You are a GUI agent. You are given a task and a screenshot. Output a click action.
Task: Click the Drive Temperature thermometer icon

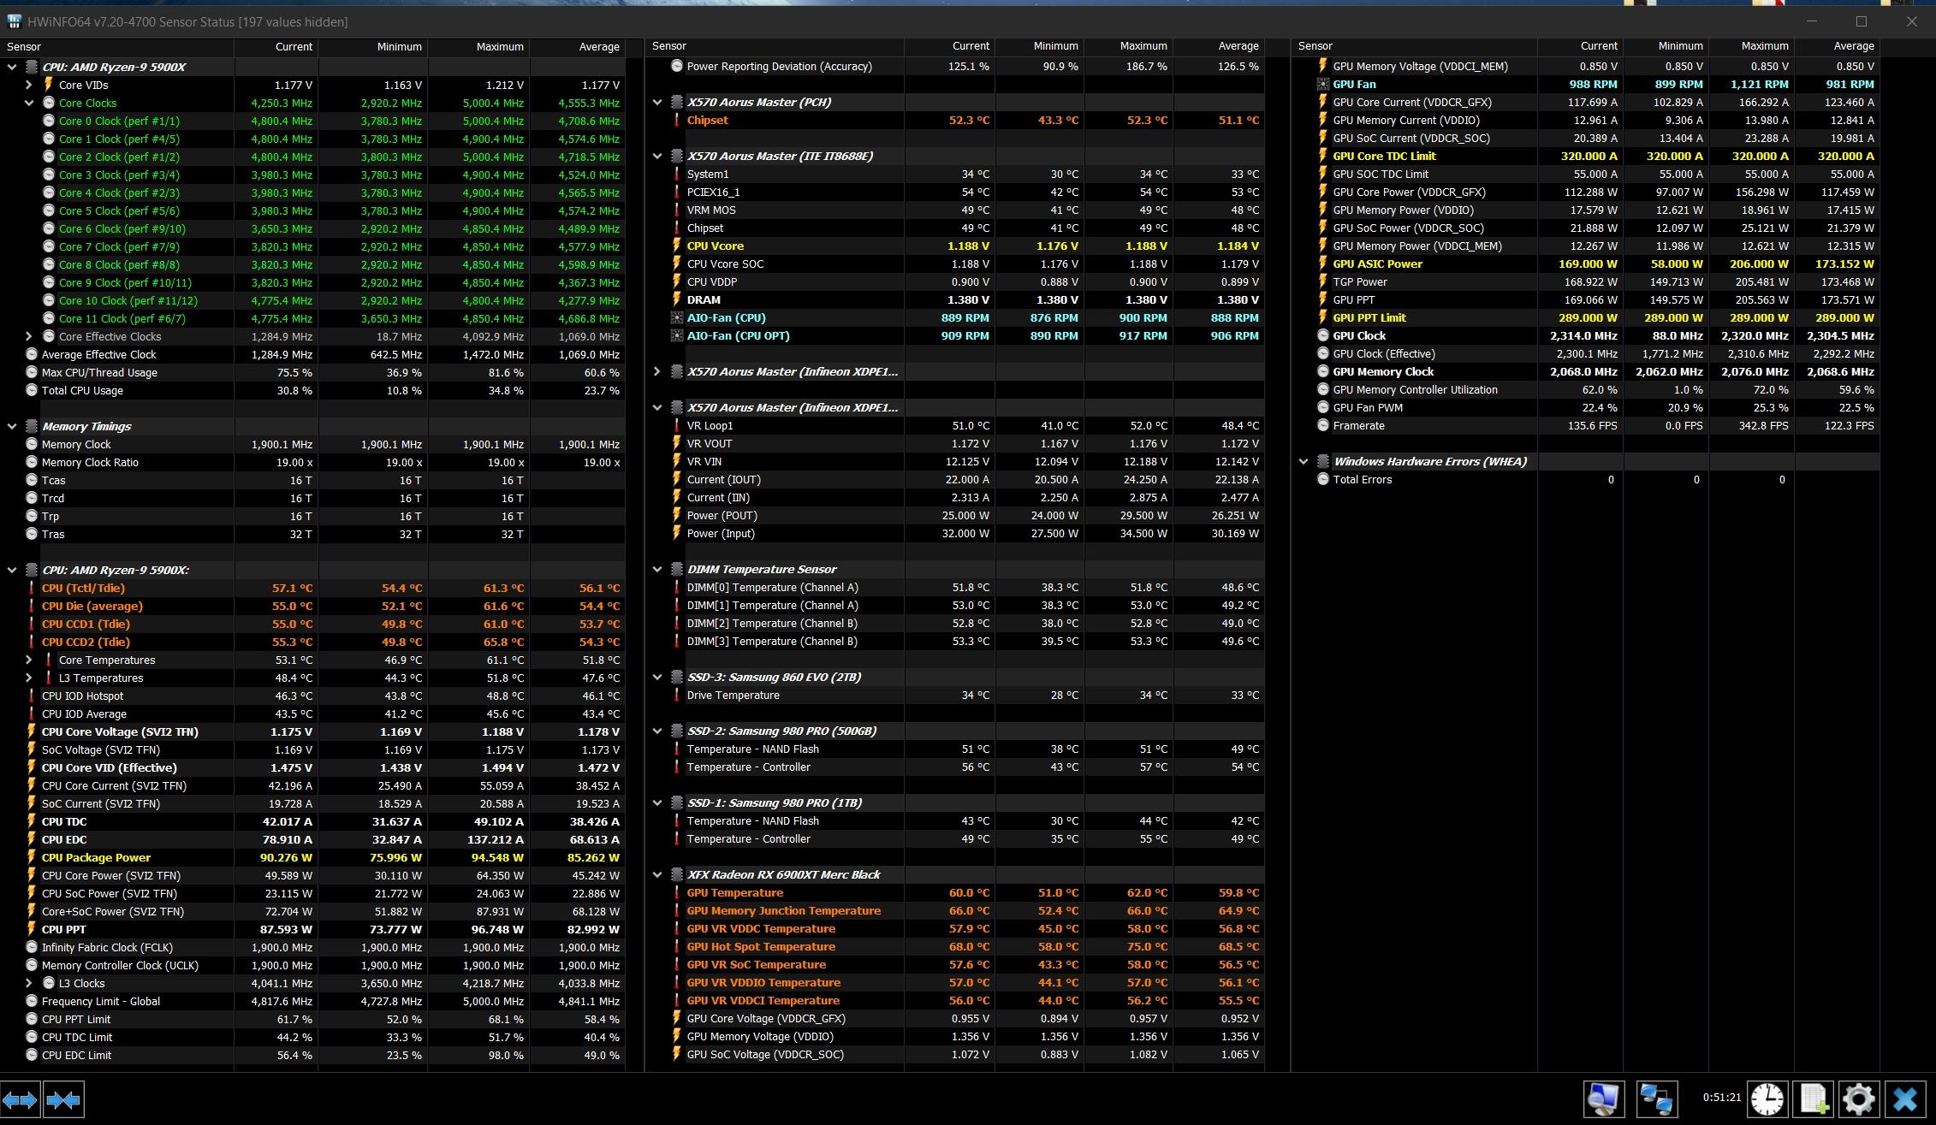pos(677,695)
